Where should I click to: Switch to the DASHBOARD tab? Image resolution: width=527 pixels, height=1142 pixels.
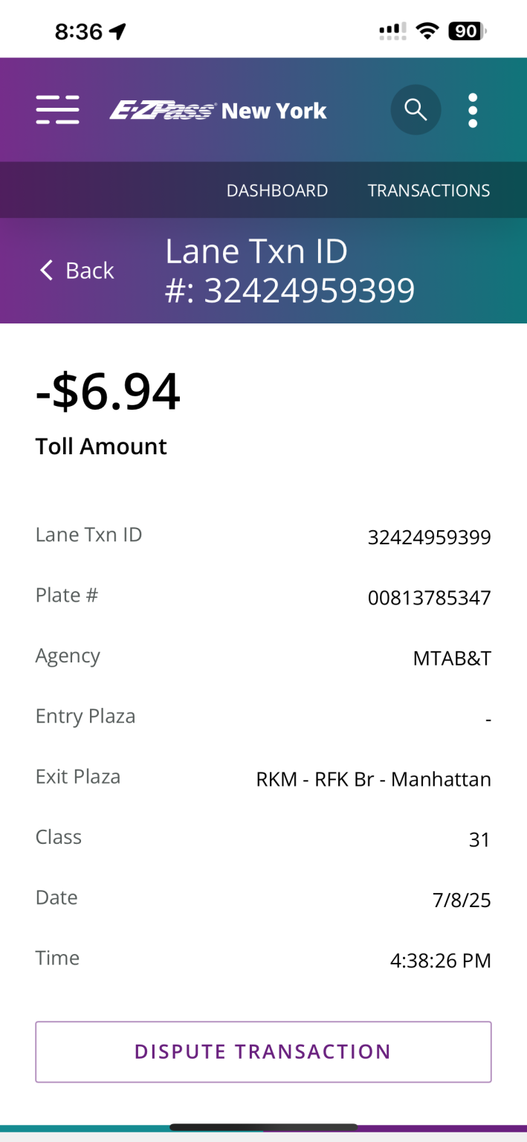(277, 190)
